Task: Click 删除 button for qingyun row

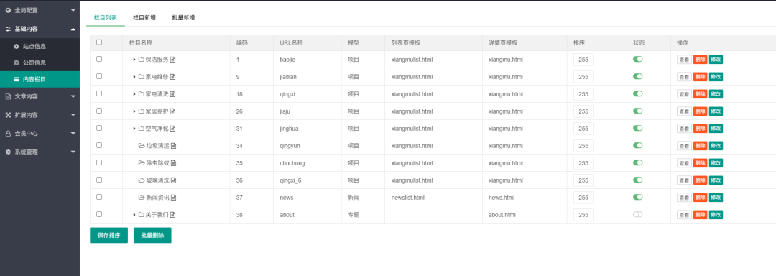Action: [x=700, y=146]
